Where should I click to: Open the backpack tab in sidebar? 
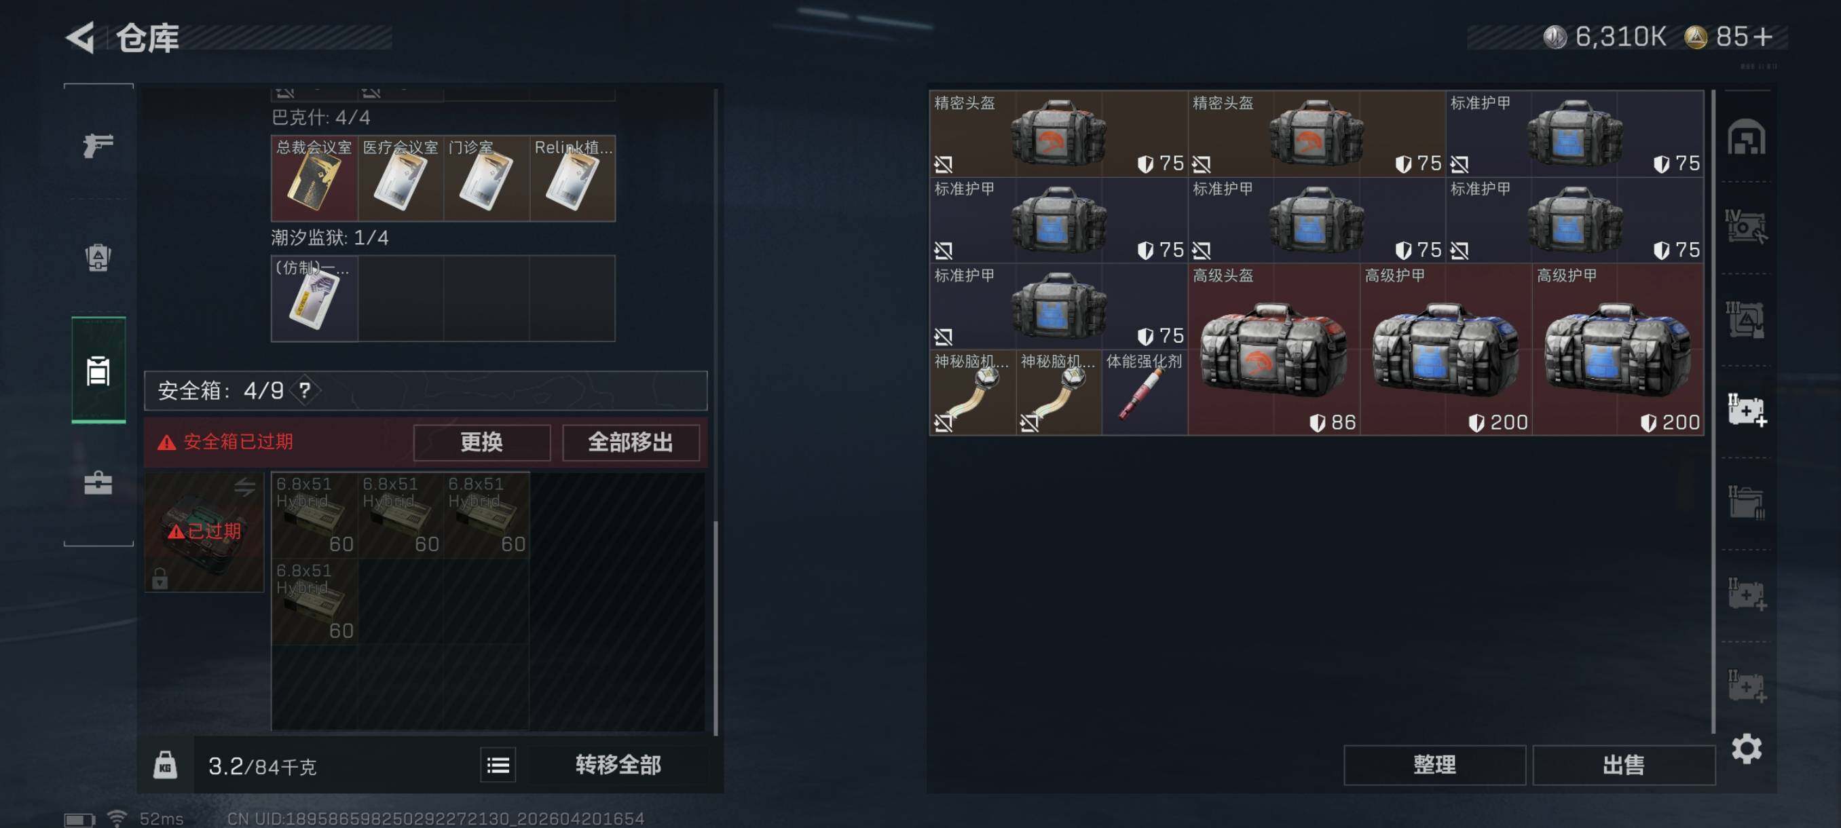coord(98,257)
